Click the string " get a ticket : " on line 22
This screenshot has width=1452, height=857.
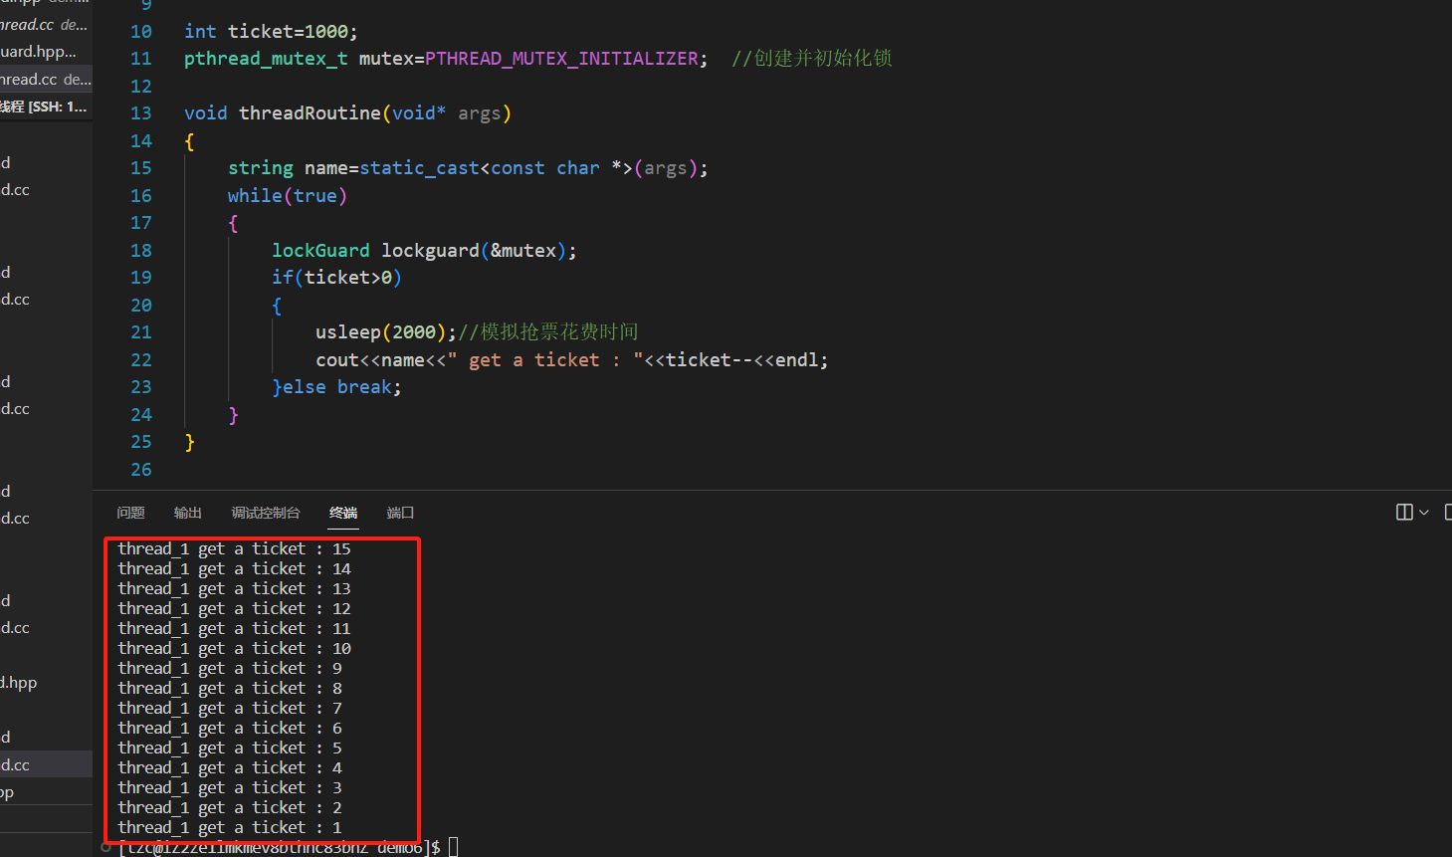[545, 360]
